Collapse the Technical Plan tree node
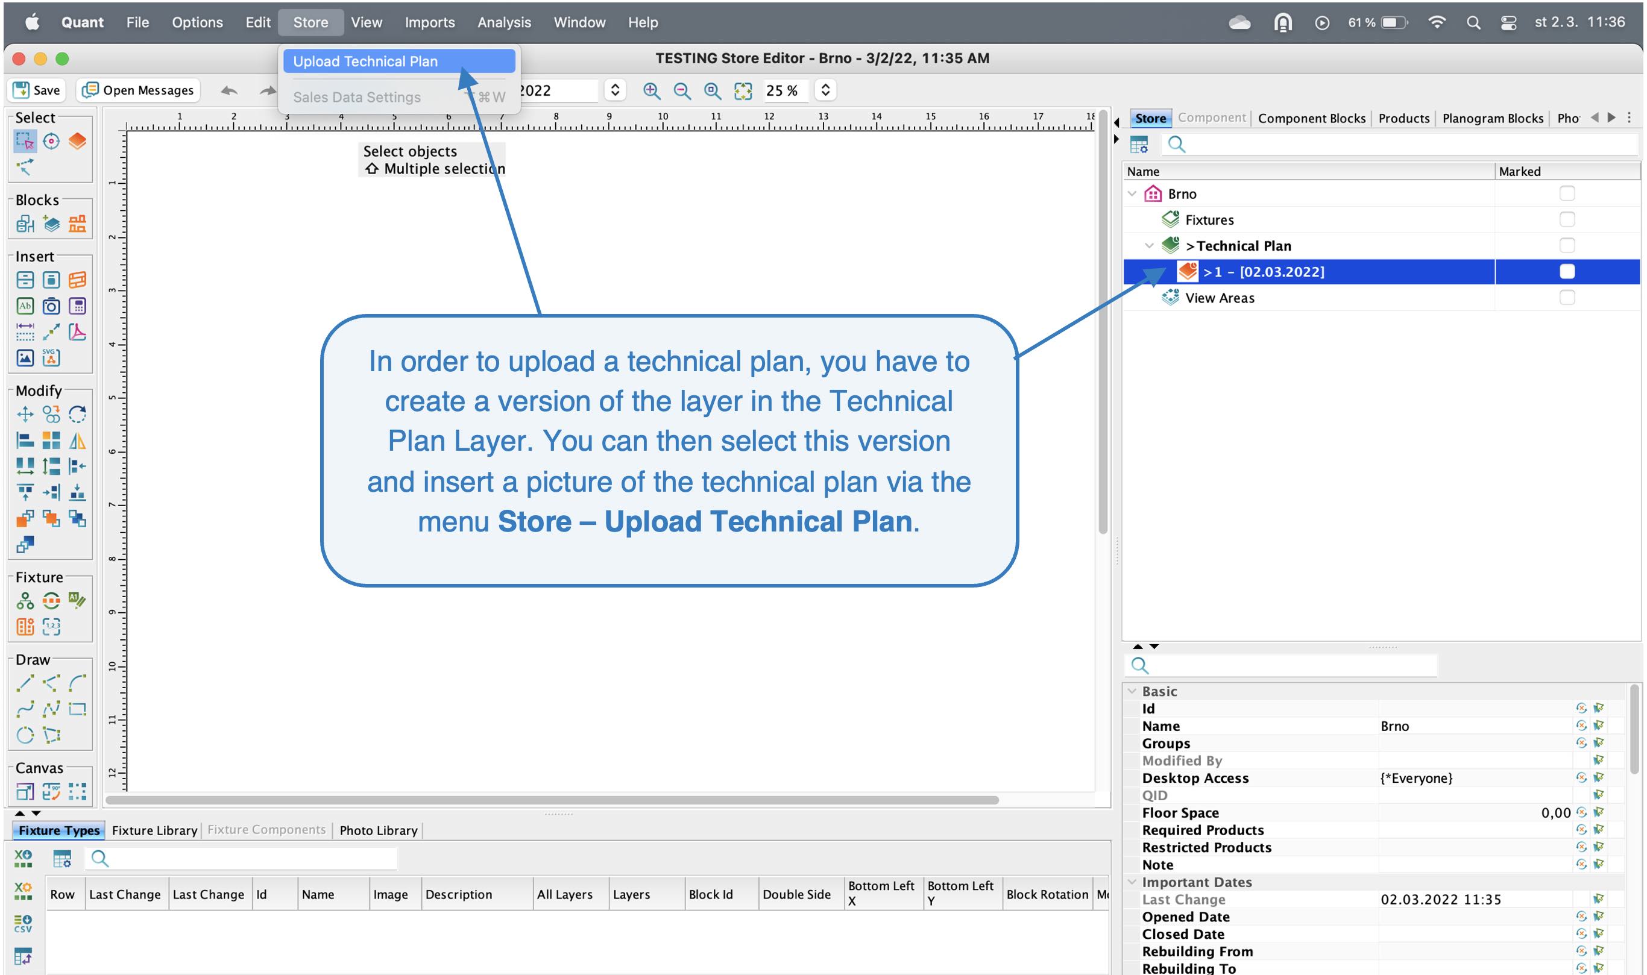 pos(1149,246)
